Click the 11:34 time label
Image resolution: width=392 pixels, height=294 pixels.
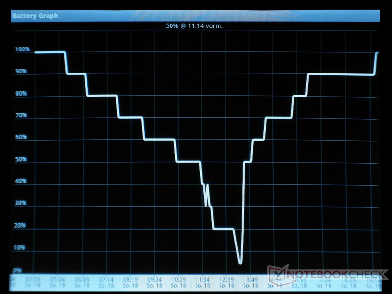click(203, 280)
